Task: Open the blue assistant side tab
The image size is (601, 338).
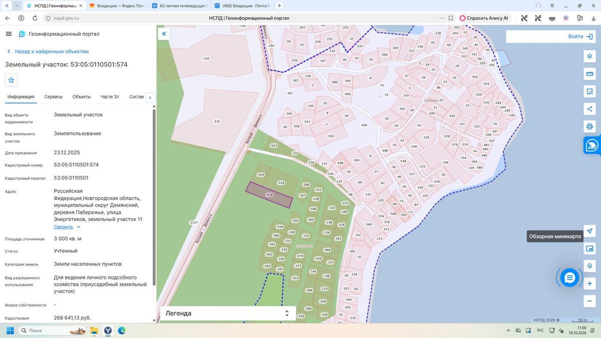Action: point(592,145)
